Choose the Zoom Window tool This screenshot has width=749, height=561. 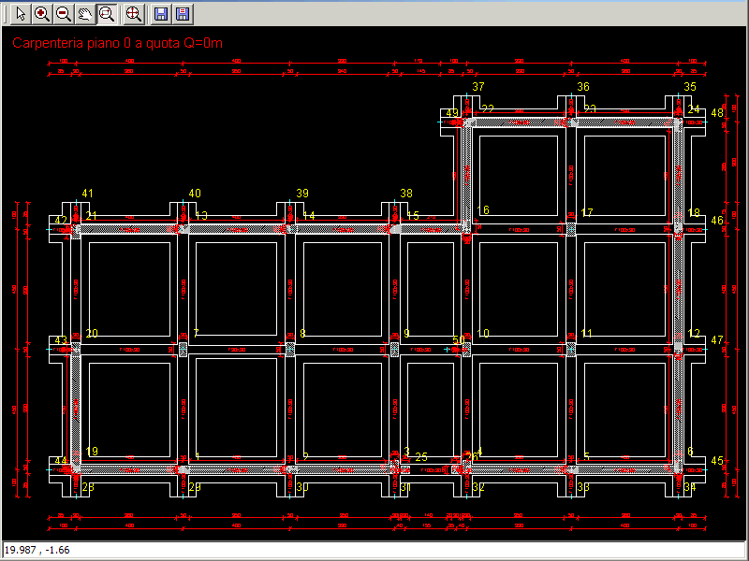pos(107,13)
